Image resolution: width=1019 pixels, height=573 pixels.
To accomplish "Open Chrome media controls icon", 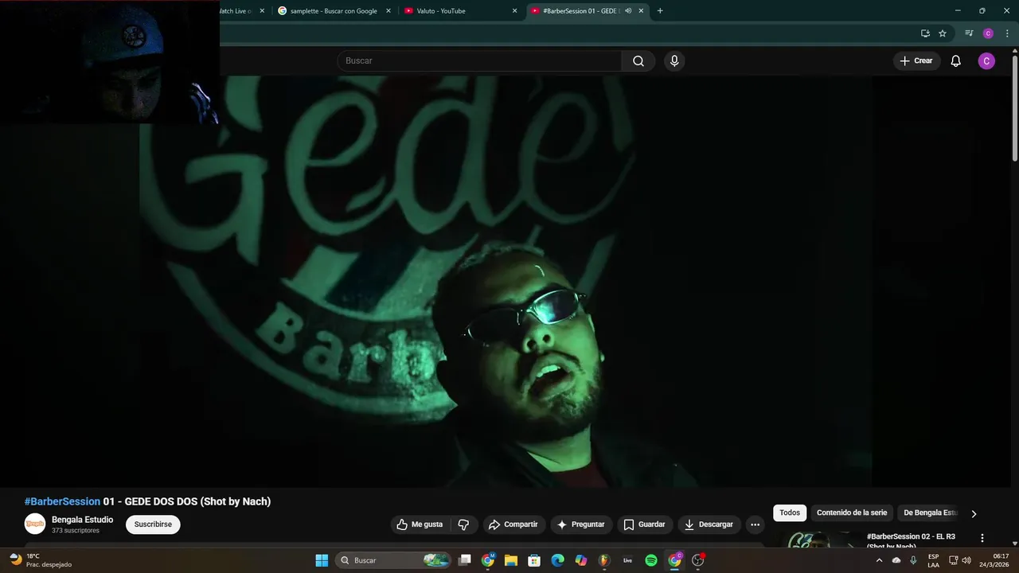I will click(x=969, y=33).
